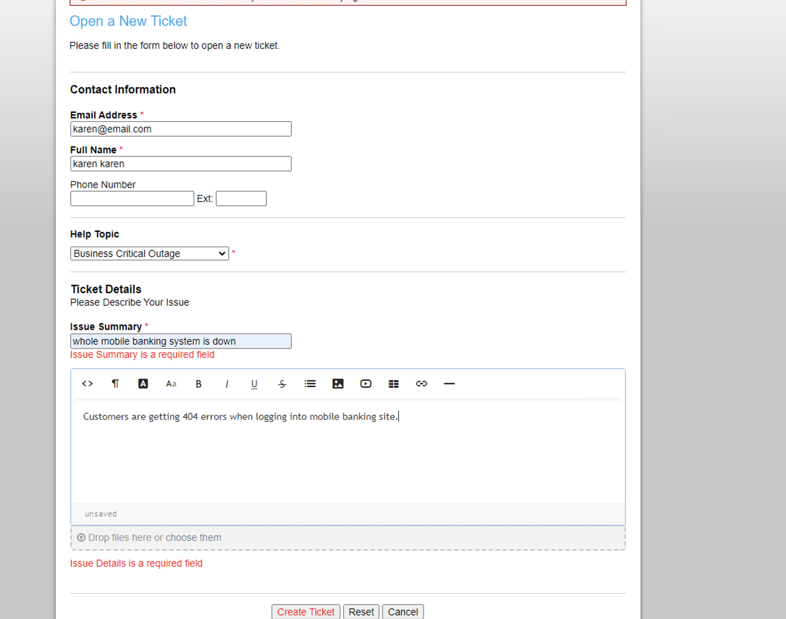Apply underline formatting
The image size is (786, 619).
coord(254,384)
